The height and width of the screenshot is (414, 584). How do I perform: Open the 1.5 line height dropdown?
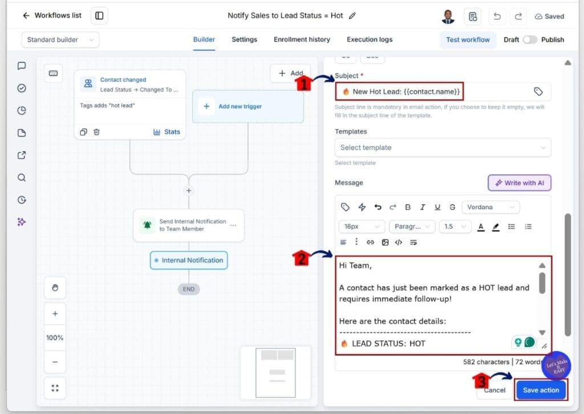point(455,226)
